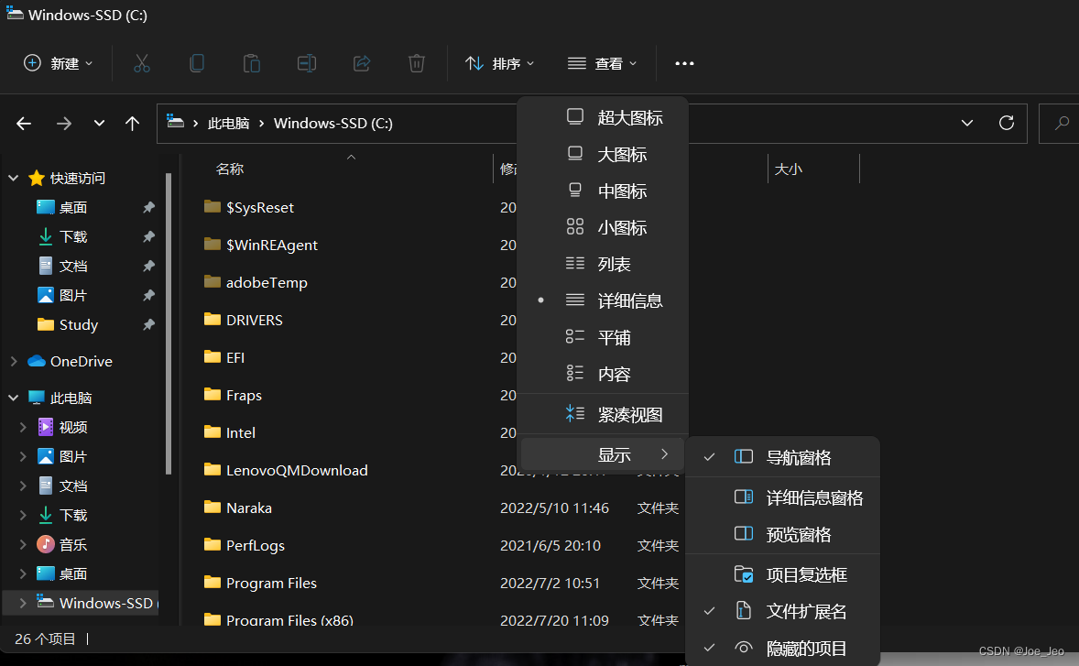
Task: Click the Rename icon in toolbar
Action: pyautogui.click(x=307, y=63)
